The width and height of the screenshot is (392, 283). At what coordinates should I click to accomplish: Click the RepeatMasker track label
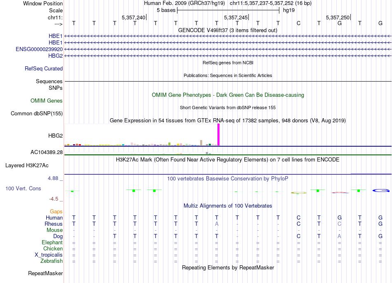[45, 273]
